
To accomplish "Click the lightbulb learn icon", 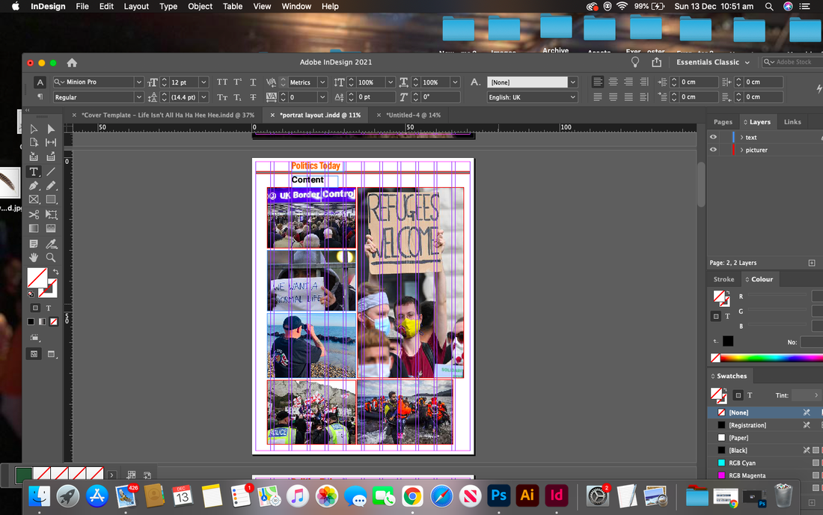I will point(635,62).
